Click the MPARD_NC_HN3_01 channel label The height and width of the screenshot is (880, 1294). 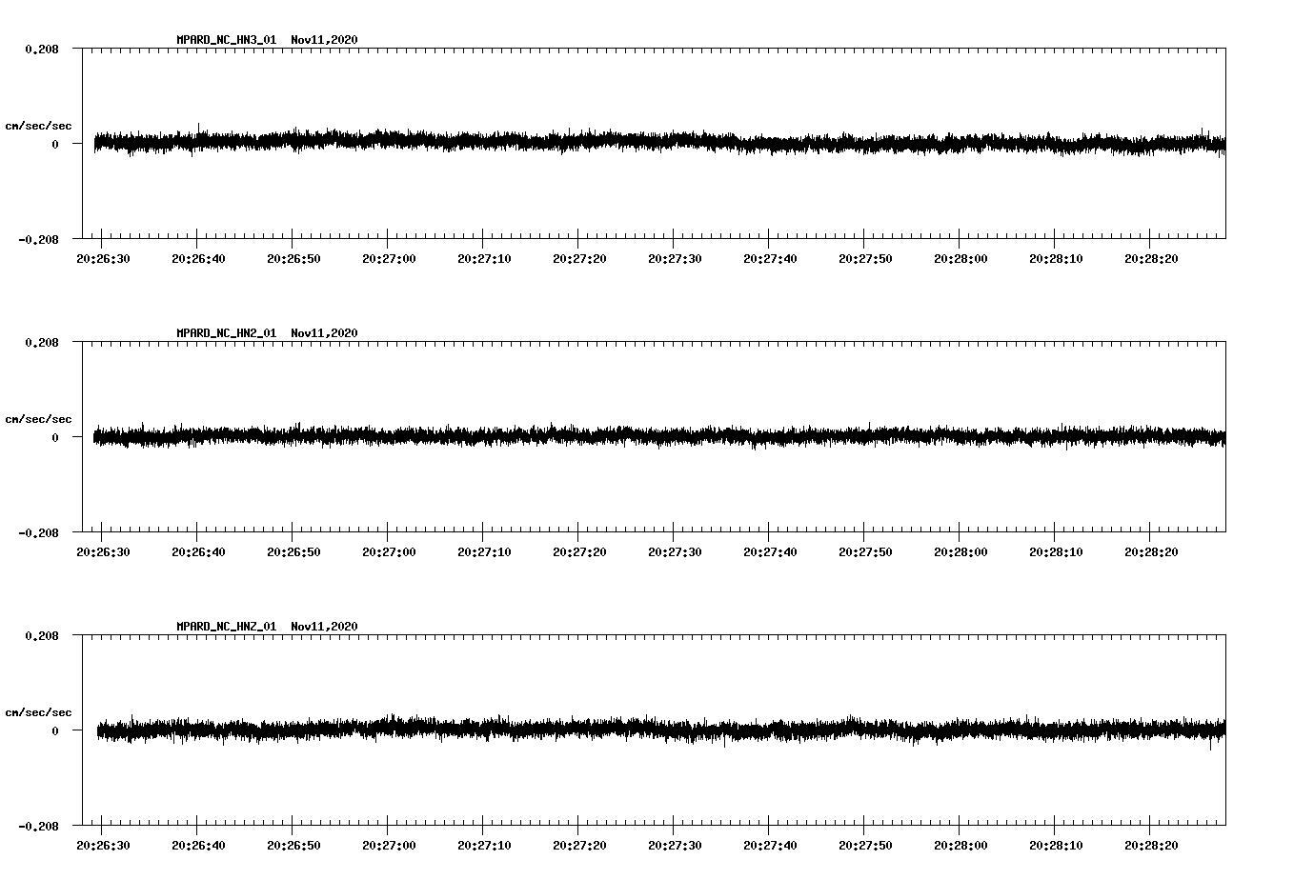point(226,39)
